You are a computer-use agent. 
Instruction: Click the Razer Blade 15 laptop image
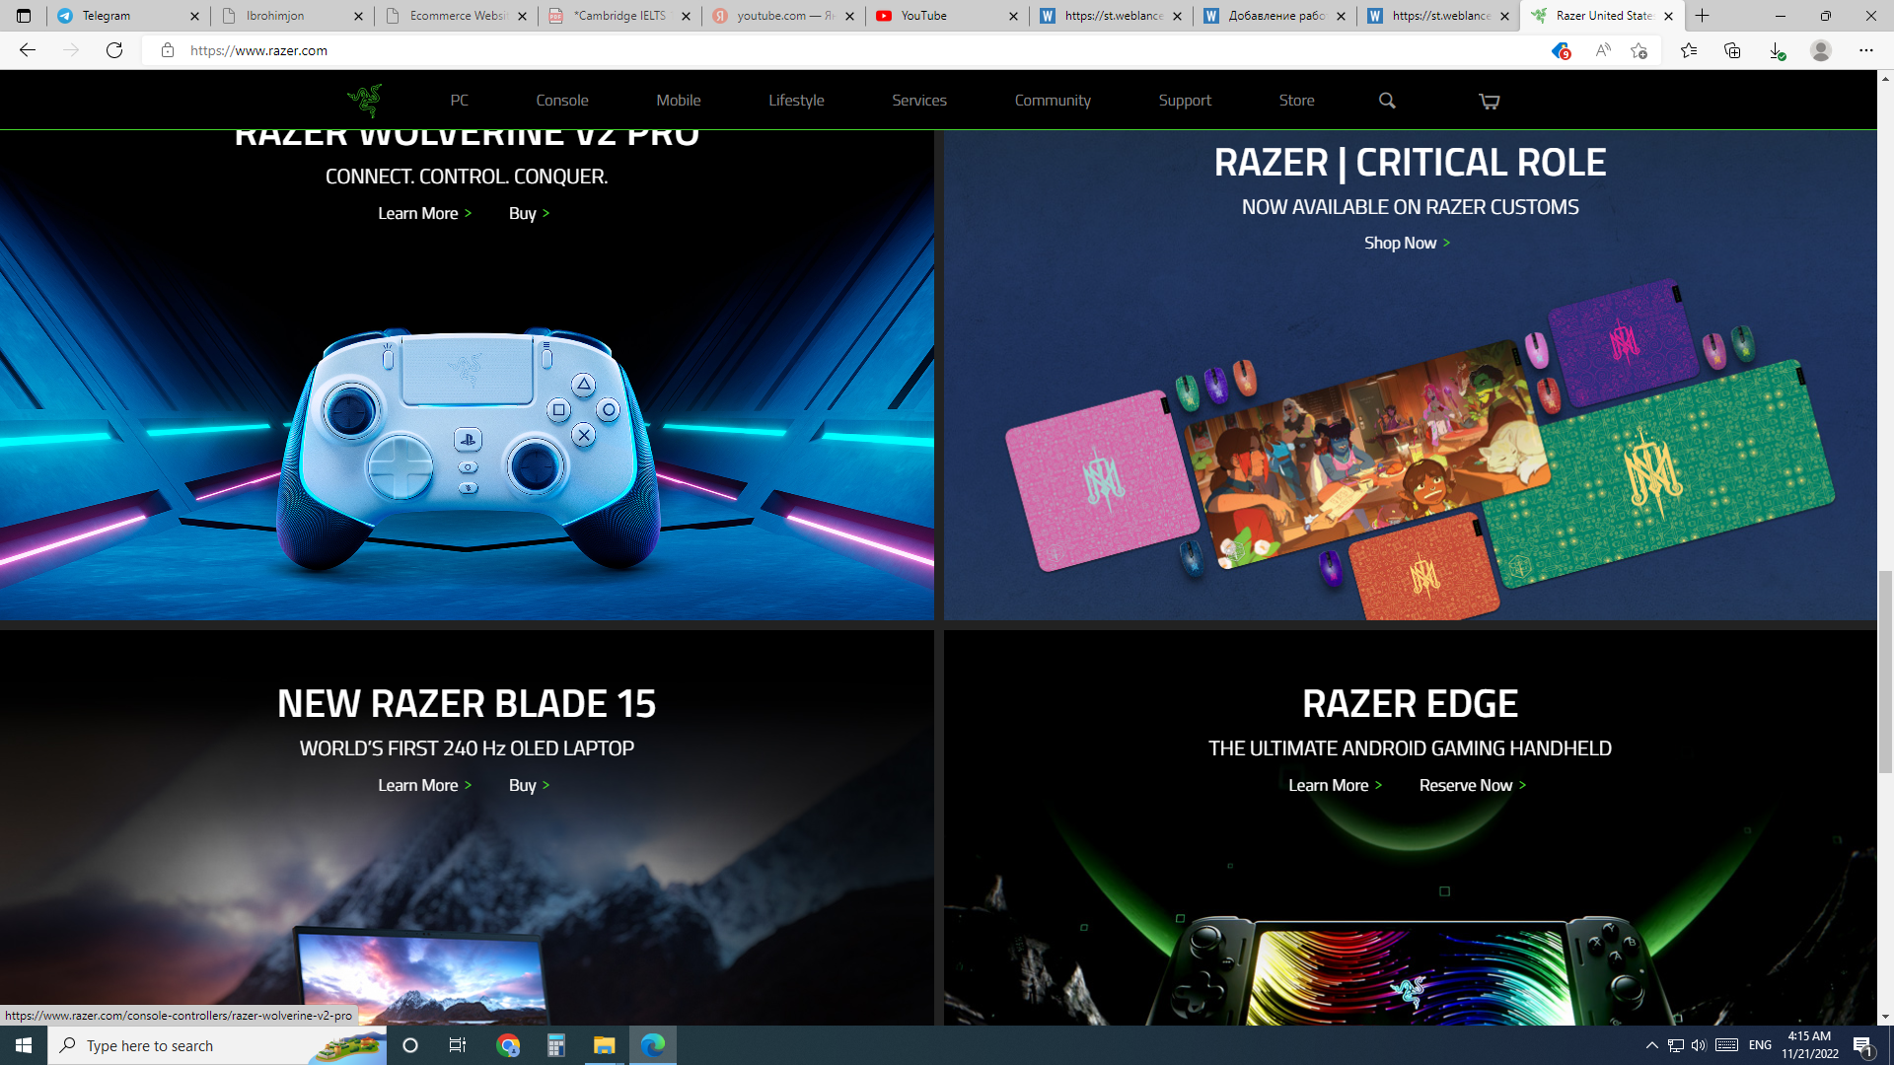click(x=422, y=976)
